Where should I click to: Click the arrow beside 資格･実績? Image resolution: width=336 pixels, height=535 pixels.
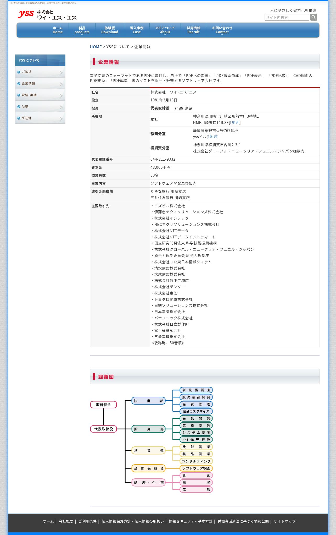(61, 96)
